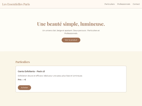Click the Voir le produit button
The image size is (142, 106).
tap(71, 40)
